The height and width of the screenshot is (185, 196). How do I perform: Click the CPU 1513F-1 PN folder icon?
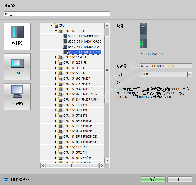tap(60, 110)
